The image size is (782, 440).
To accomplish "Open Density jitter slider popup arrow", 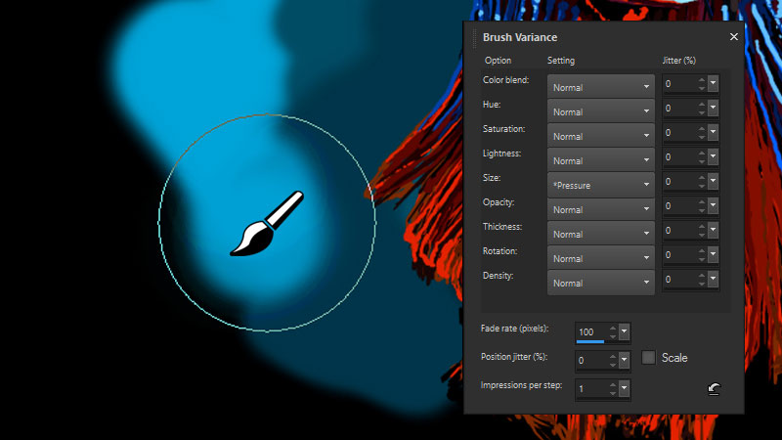I will pos(714,280).
